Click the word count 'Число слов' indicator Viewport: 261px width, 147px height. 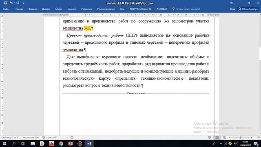coord(31,138)
